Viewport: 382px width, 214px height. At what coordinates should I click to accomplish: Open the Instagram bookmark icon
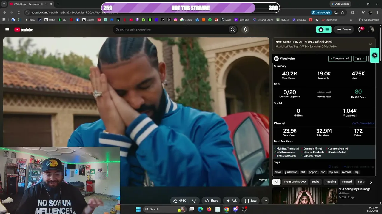pos(175,20)
